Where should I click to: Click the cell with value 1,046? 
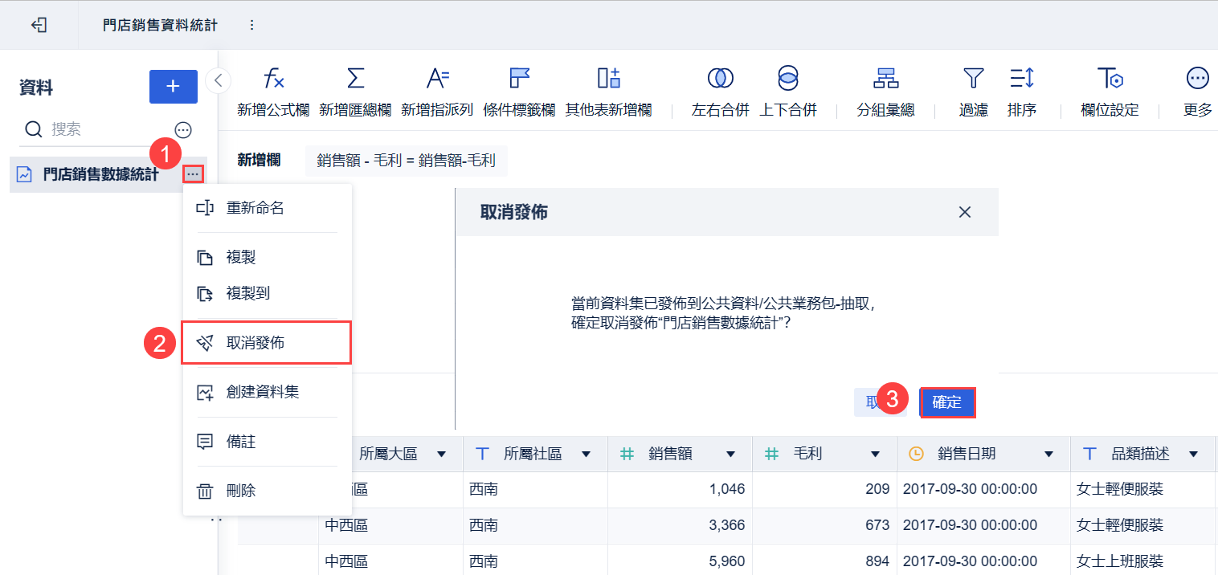click(680, 489)
